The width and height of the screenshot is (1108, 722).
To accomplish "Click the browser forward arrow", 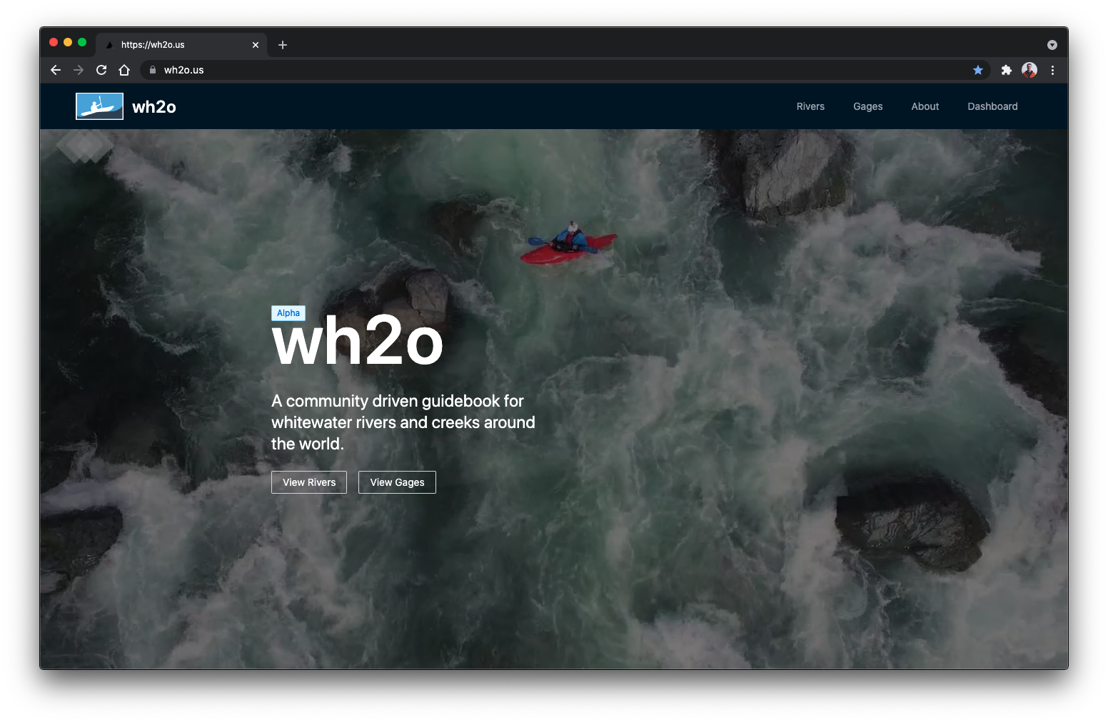I will pyautogui.click(x=79, y=70).
